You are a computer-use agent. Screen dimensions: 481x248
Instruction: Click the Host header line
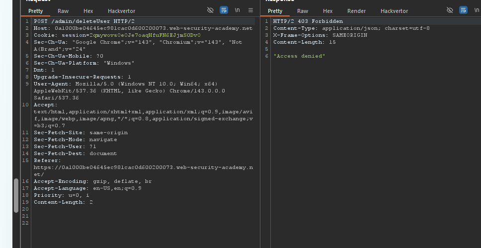143,28
